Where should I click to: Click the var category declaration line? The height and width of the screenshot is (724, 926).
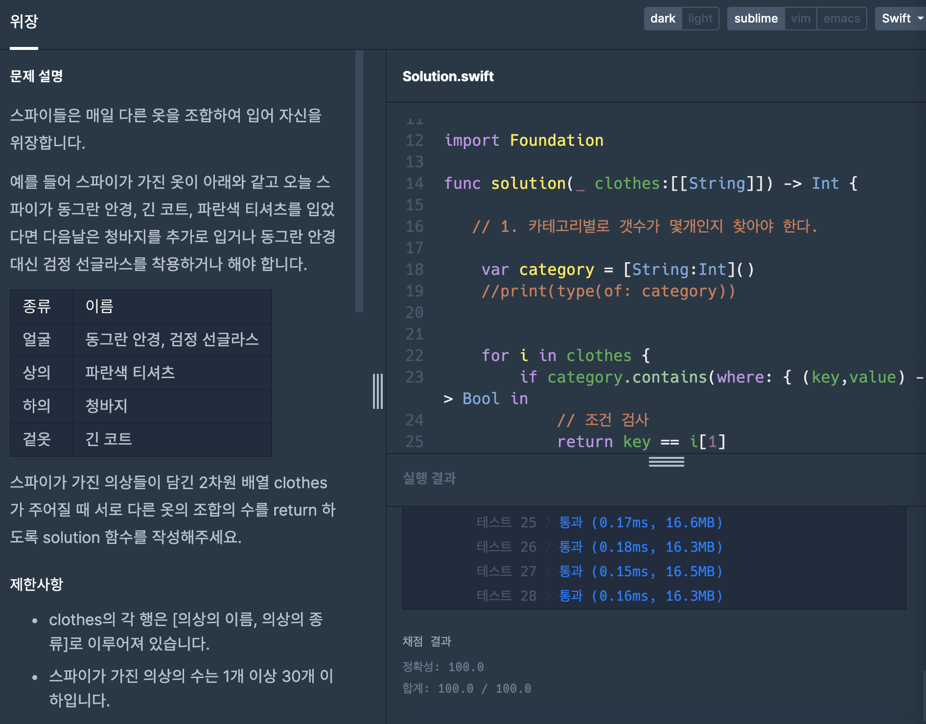point(618,270)
